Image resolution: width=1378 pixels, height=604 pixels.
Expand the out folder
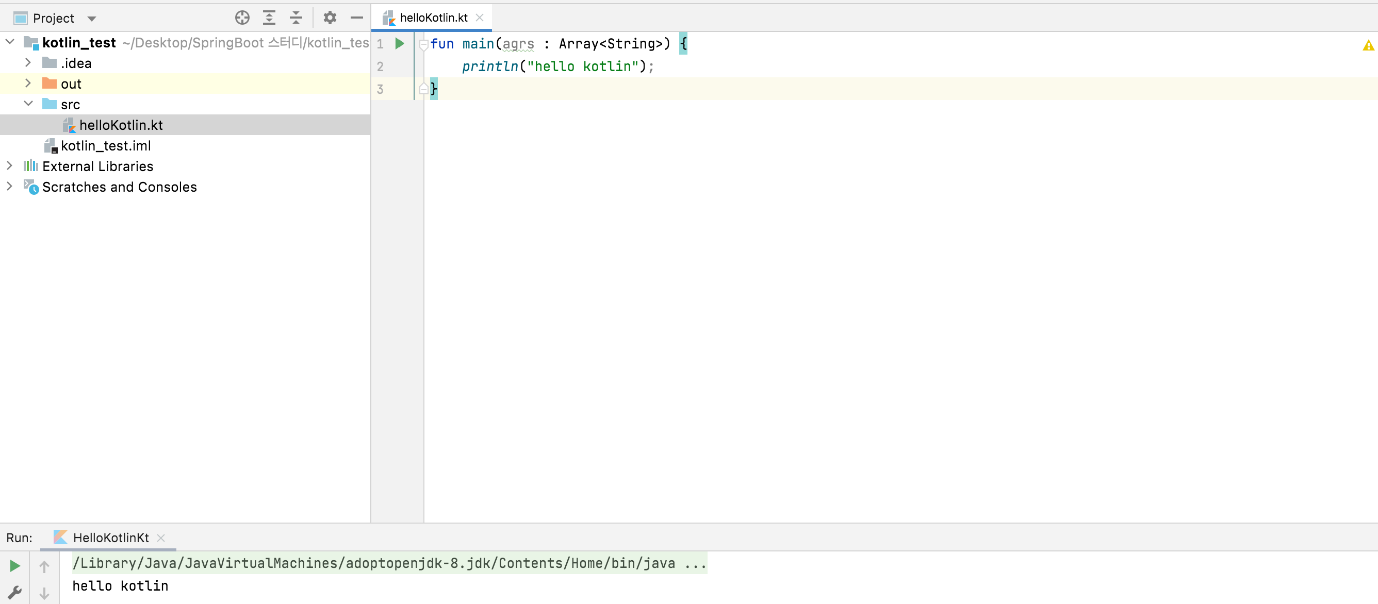pos(28,83)
